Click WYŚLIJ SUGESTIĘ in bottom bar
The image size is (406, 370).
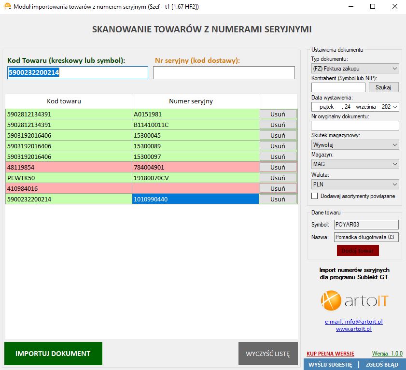331,365
